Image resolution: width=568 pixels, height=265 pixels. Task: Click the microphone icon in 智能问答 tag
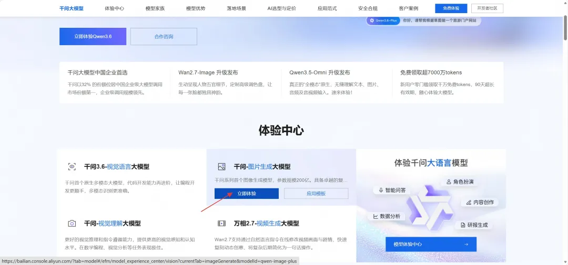[x=381, y=190]
